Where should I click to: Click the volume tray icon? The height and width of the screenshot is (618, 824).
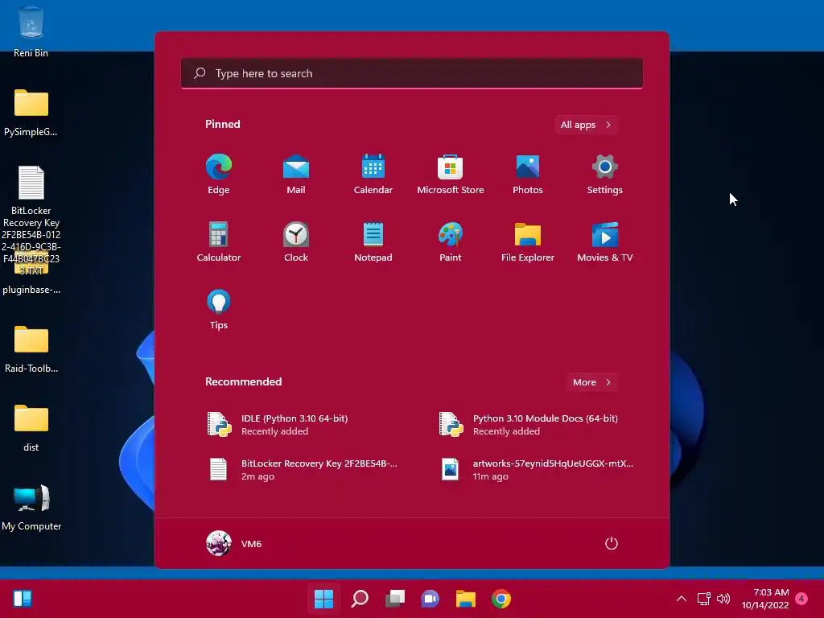point(723,599)
